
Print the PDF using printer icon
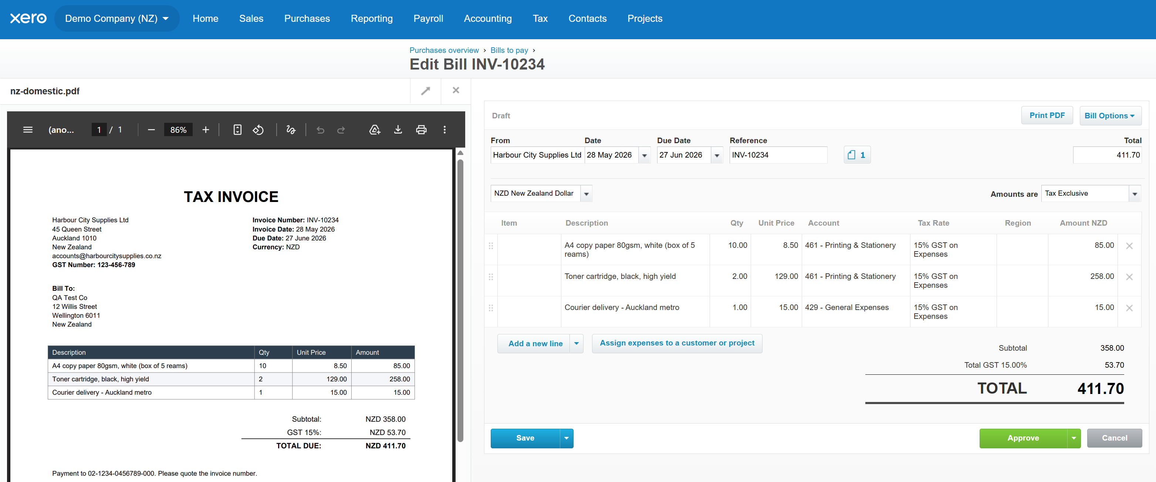click(421, 130)
